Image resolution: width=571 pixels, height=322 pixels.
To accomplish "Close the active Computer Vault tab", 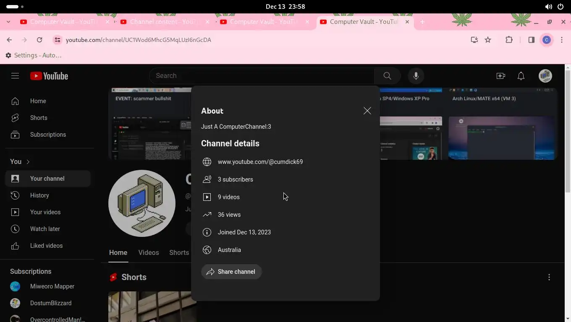I will pos(407,22).
